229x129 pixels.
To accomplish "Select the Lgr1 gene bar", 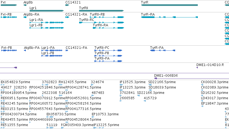I will (x=47, y=11).
